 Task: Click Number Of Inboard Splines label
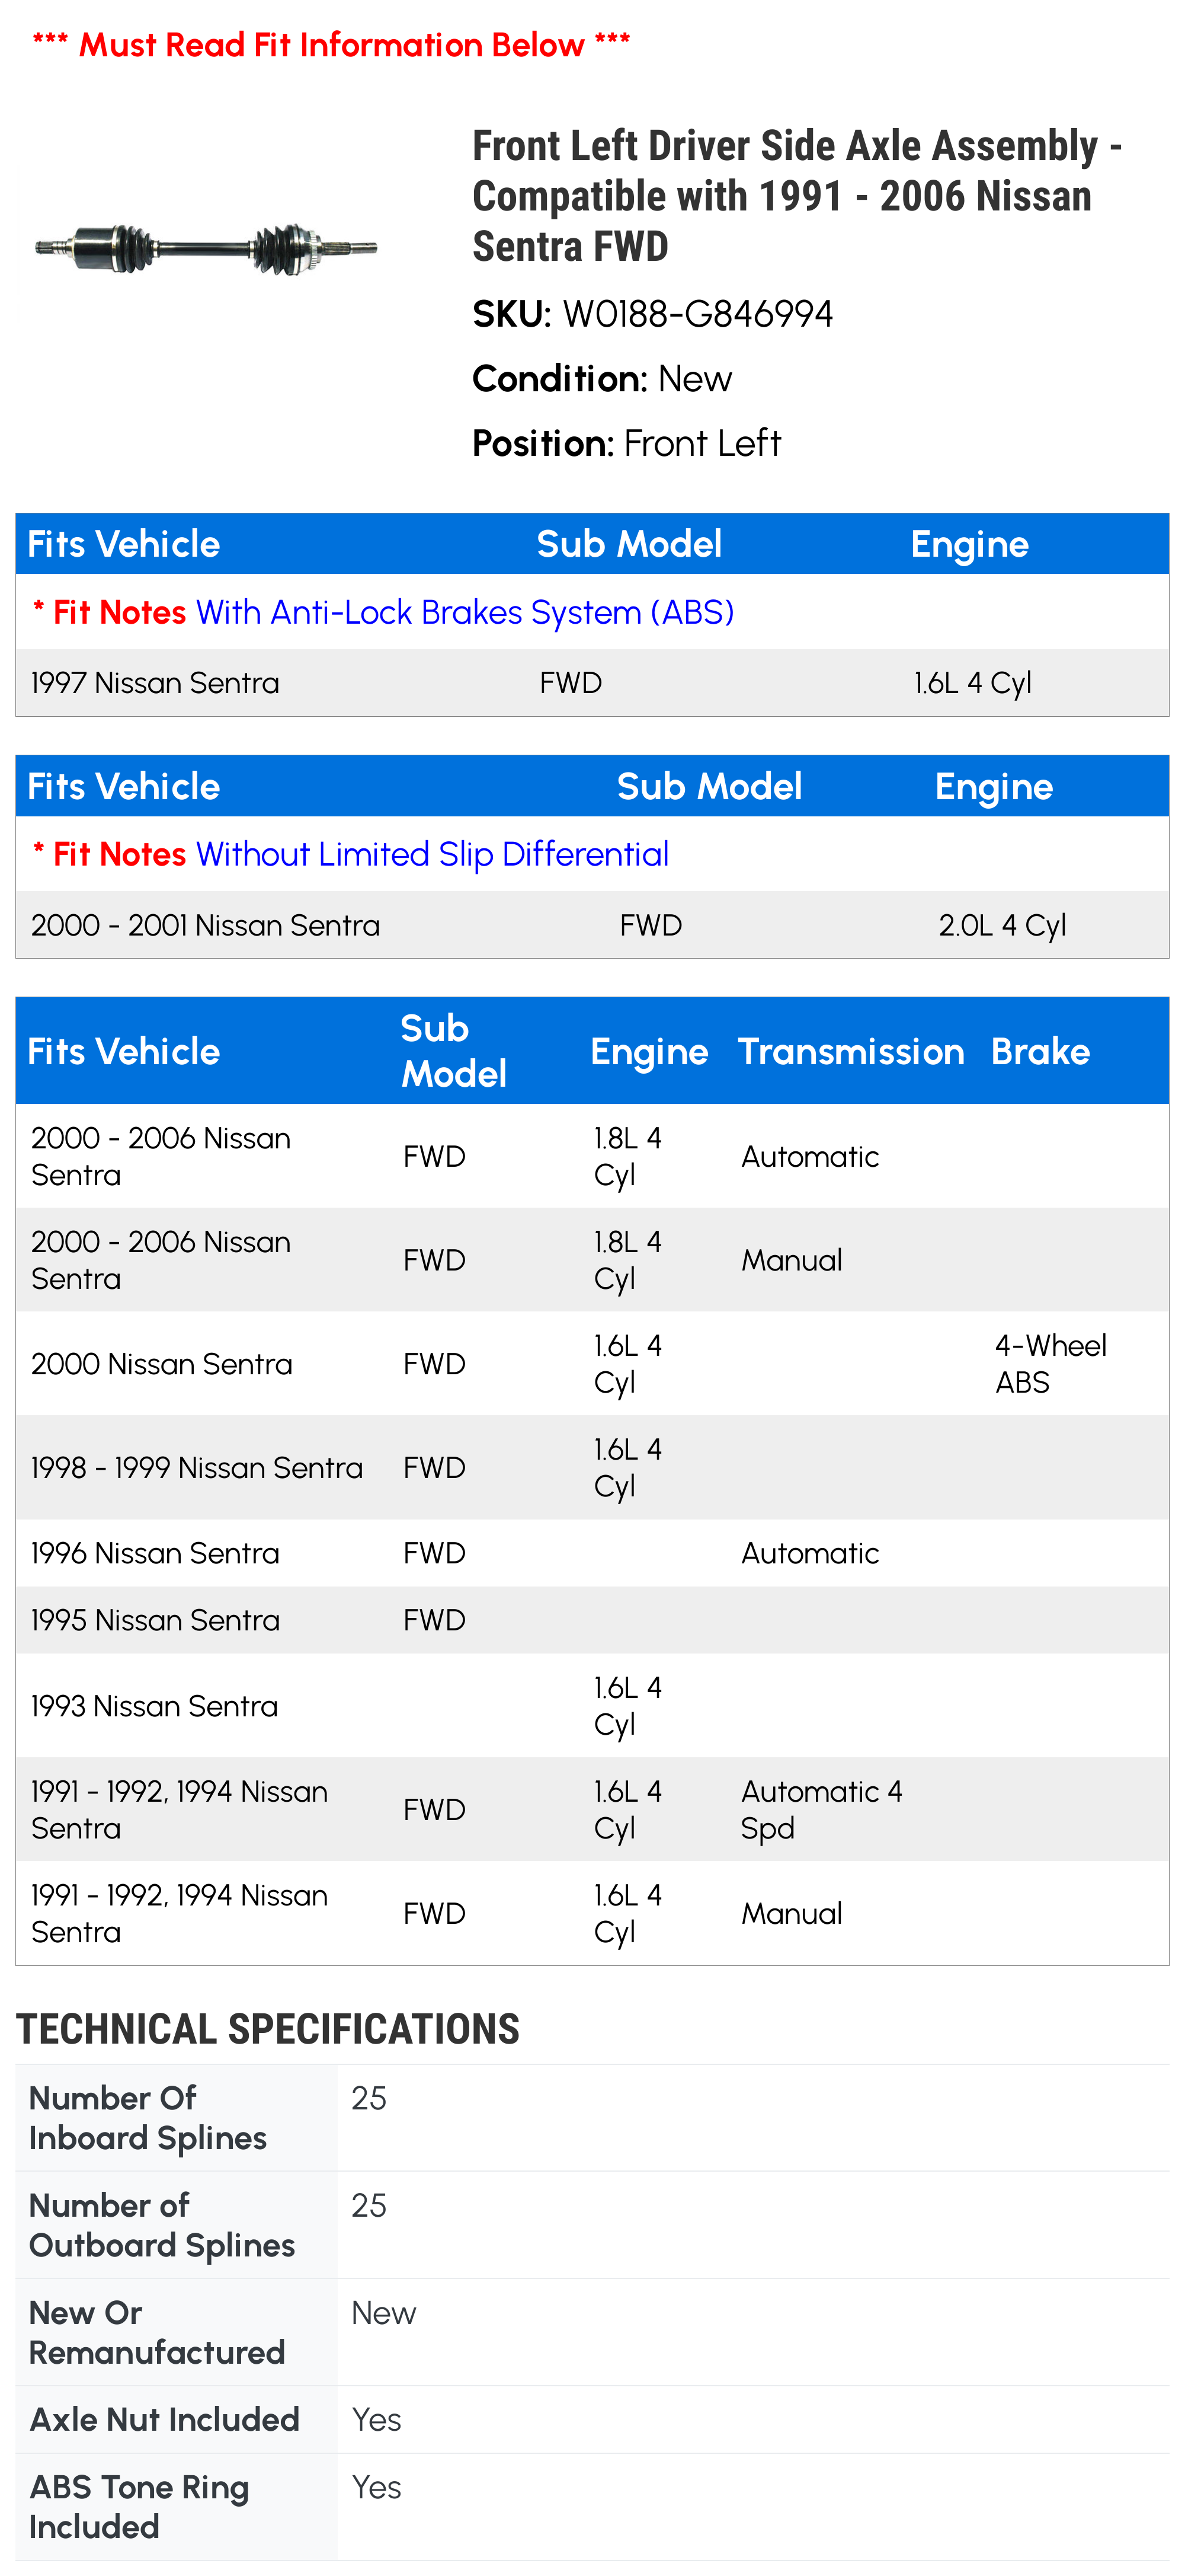tap(148, 2117)
